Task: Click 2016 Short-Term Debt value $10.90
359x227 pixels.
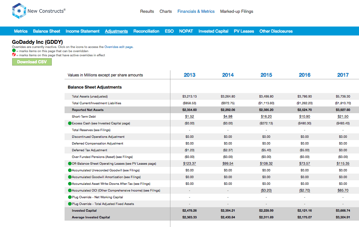Action: 305,117
